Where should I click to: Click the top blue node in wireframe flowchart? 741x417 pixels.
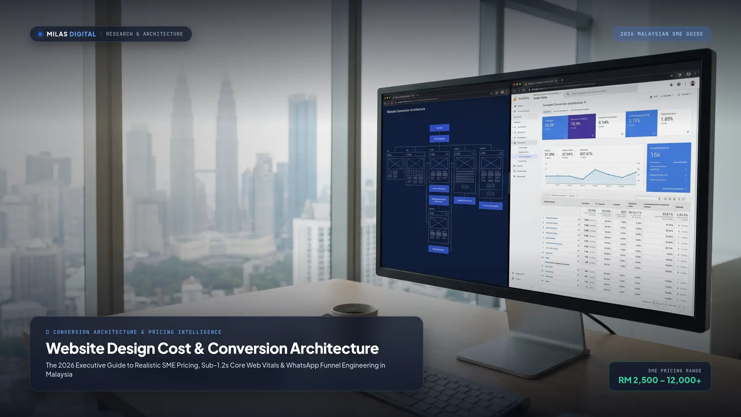pos(440,128)
